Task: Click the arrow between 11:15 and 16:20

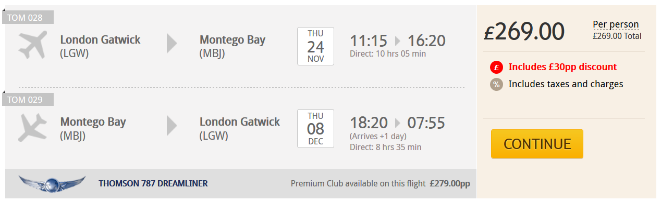Action: tap(398, 41)
